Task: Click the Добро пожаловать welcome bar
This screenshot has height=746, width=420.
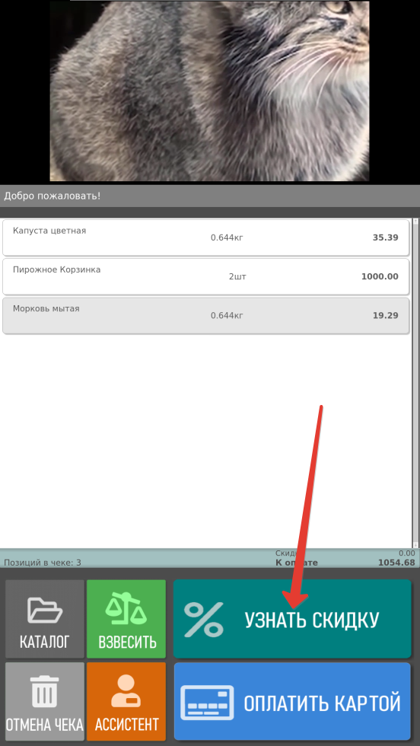Action: tap(210, 196)
